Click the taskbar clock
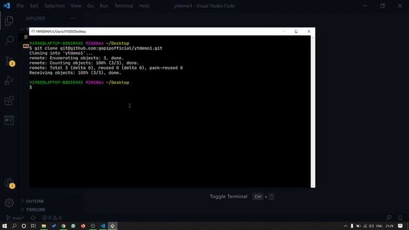 (x=389, y=226)
